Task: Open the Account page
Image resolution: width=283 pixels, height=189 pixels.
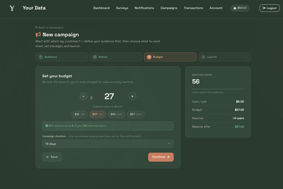Action: tap(216, 8)
